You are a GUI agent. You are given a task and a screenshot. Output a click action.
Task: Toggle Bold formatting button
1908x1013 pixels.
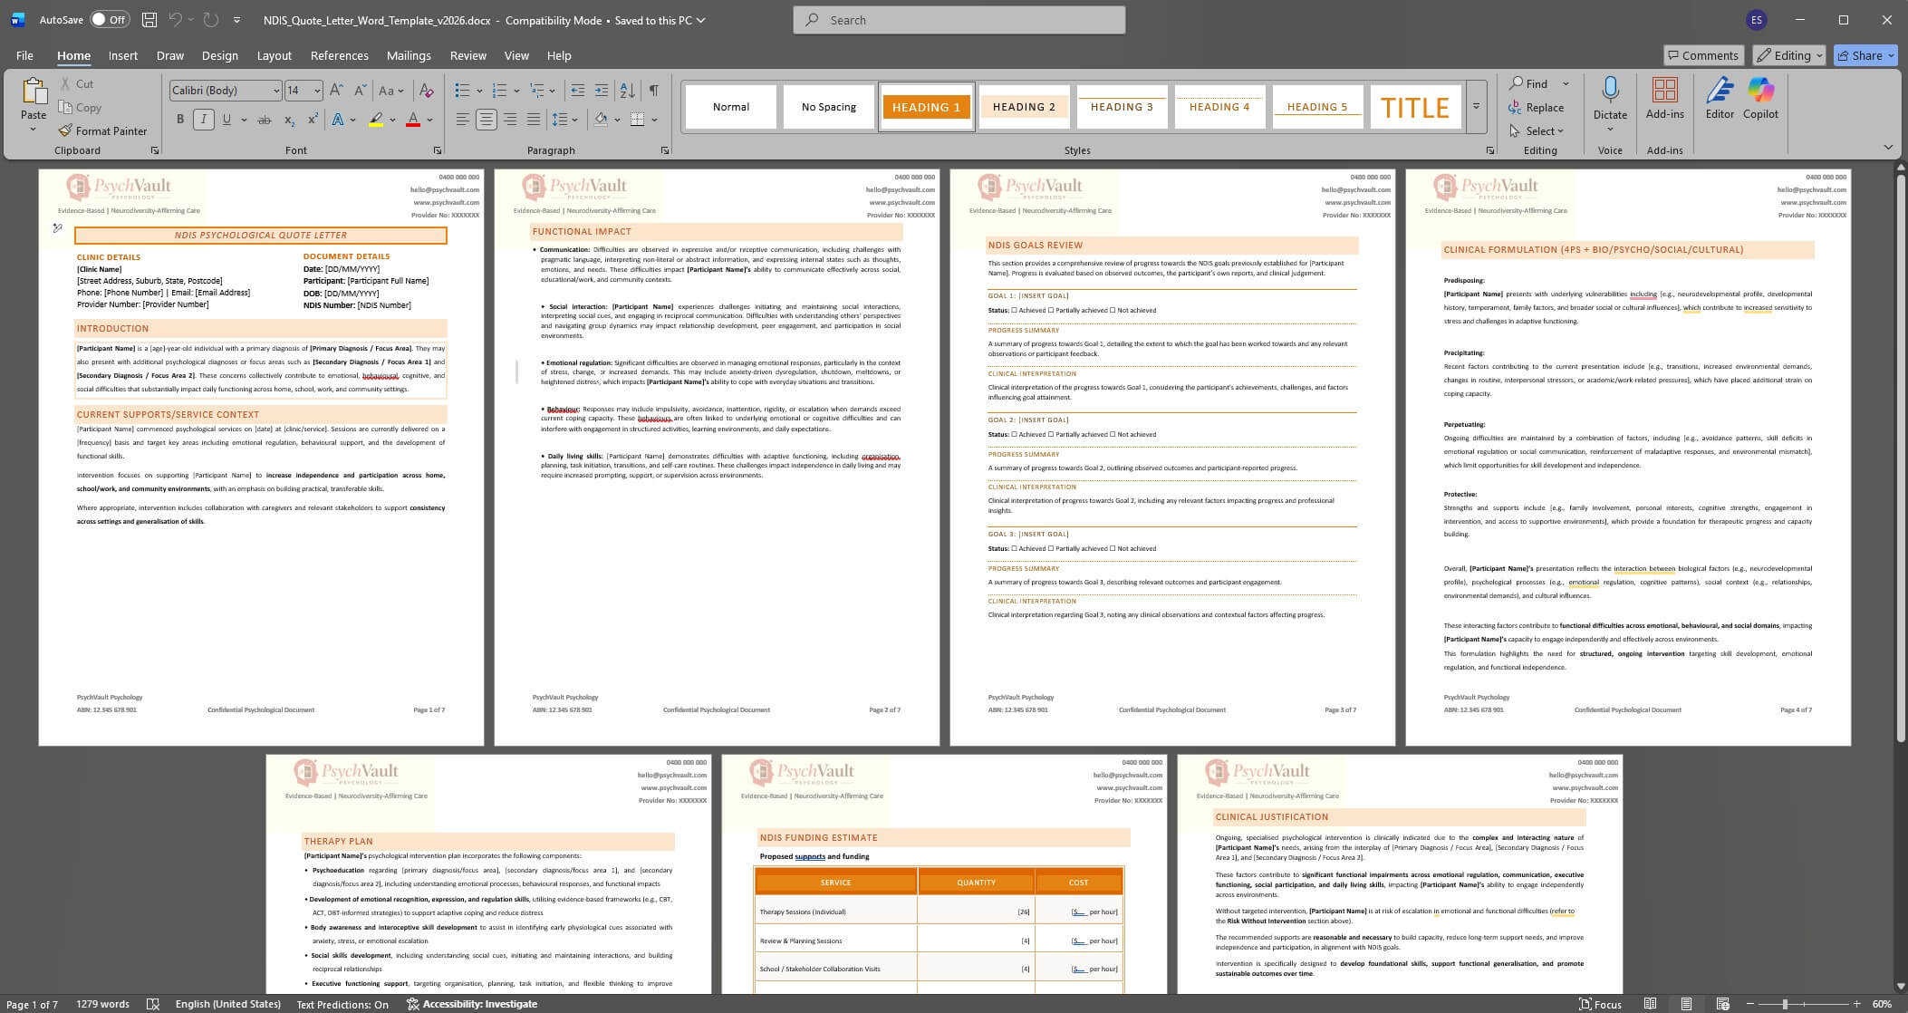(179, 120)
